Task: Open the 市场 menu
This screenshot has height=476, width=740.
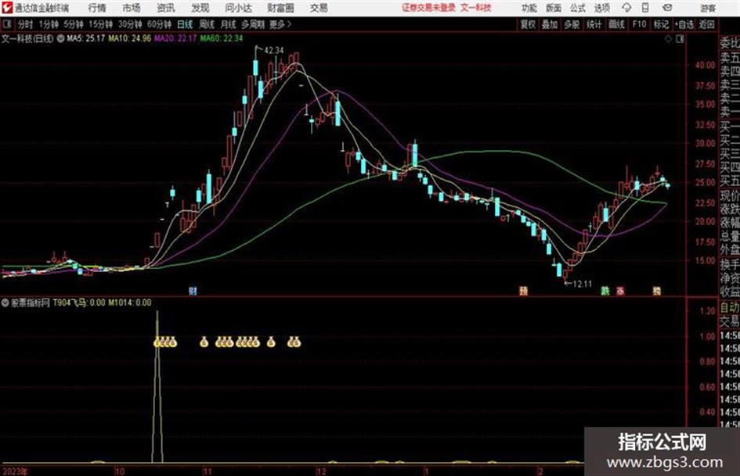Action: coord(132,8)
